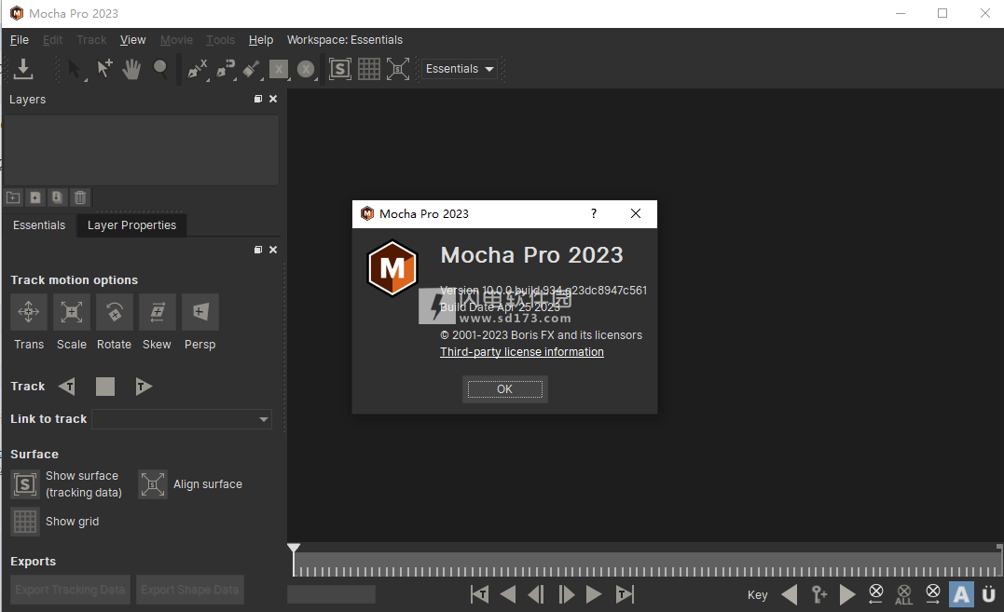The image size is (1004, 612).
Task: Click the track forwards button
Action: (144, 387)
